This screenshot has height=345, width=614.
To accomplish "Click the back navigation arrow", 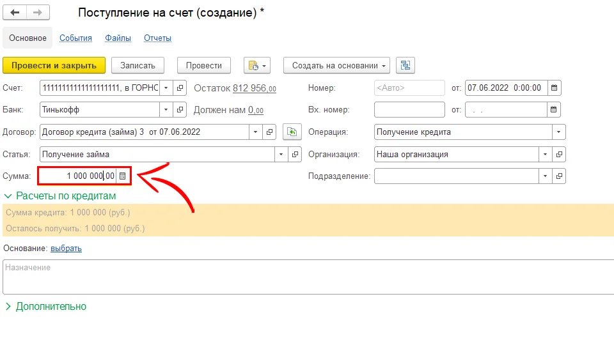I will pyautogui.click(x=15, y=13).
